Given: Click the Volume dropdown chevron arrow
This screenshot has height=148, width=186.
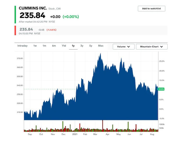Looking at the screenshot, I should (129, 47).
